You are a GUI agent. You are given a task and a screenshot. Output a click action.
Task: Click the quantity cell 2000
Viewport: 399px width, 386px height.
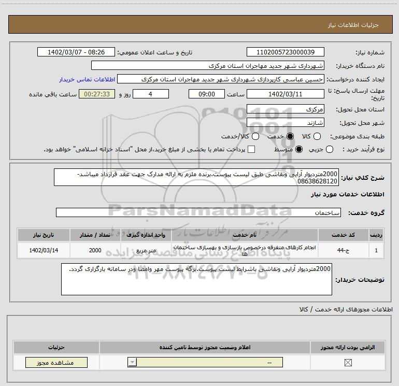point(95,250)
